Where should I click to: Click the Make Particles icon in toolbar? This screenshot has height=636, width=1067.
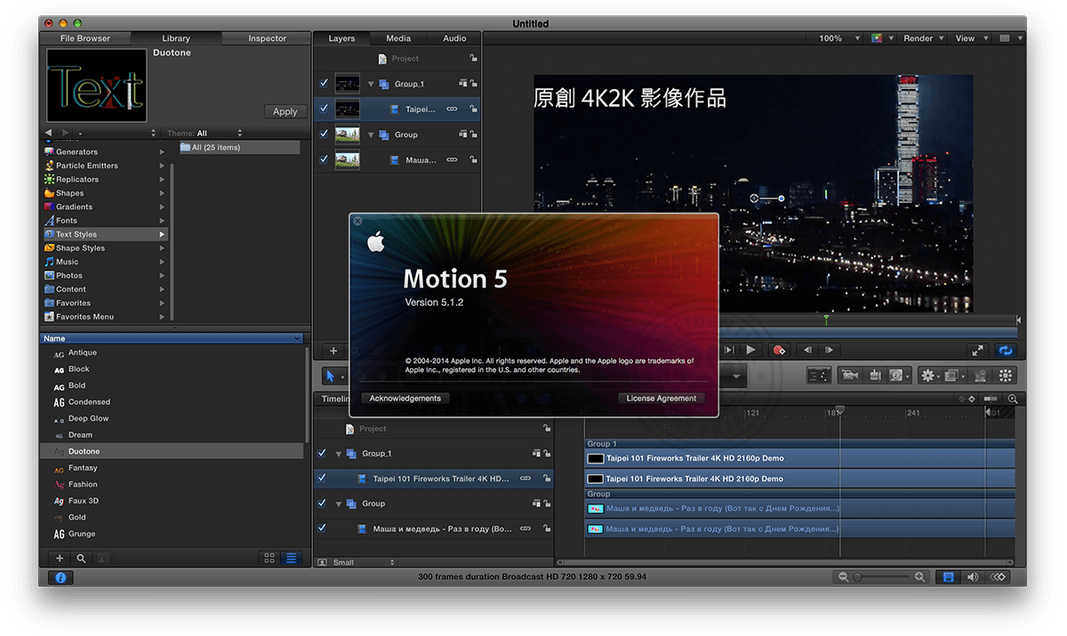click(980, 376)
